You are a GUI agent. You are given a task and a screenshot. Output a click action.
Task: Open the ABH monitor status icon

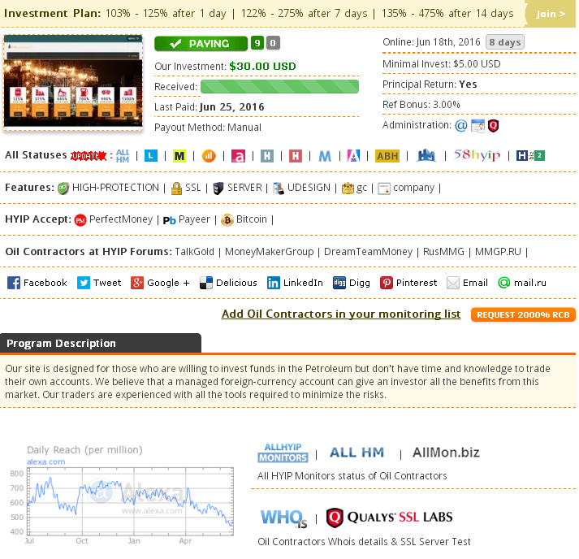[x=387, y=156]
